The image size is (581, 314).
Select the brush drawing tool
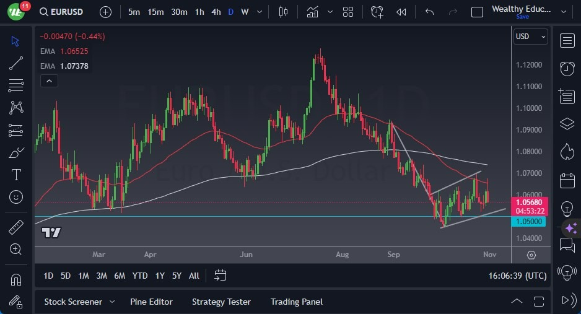coord(16,152)
